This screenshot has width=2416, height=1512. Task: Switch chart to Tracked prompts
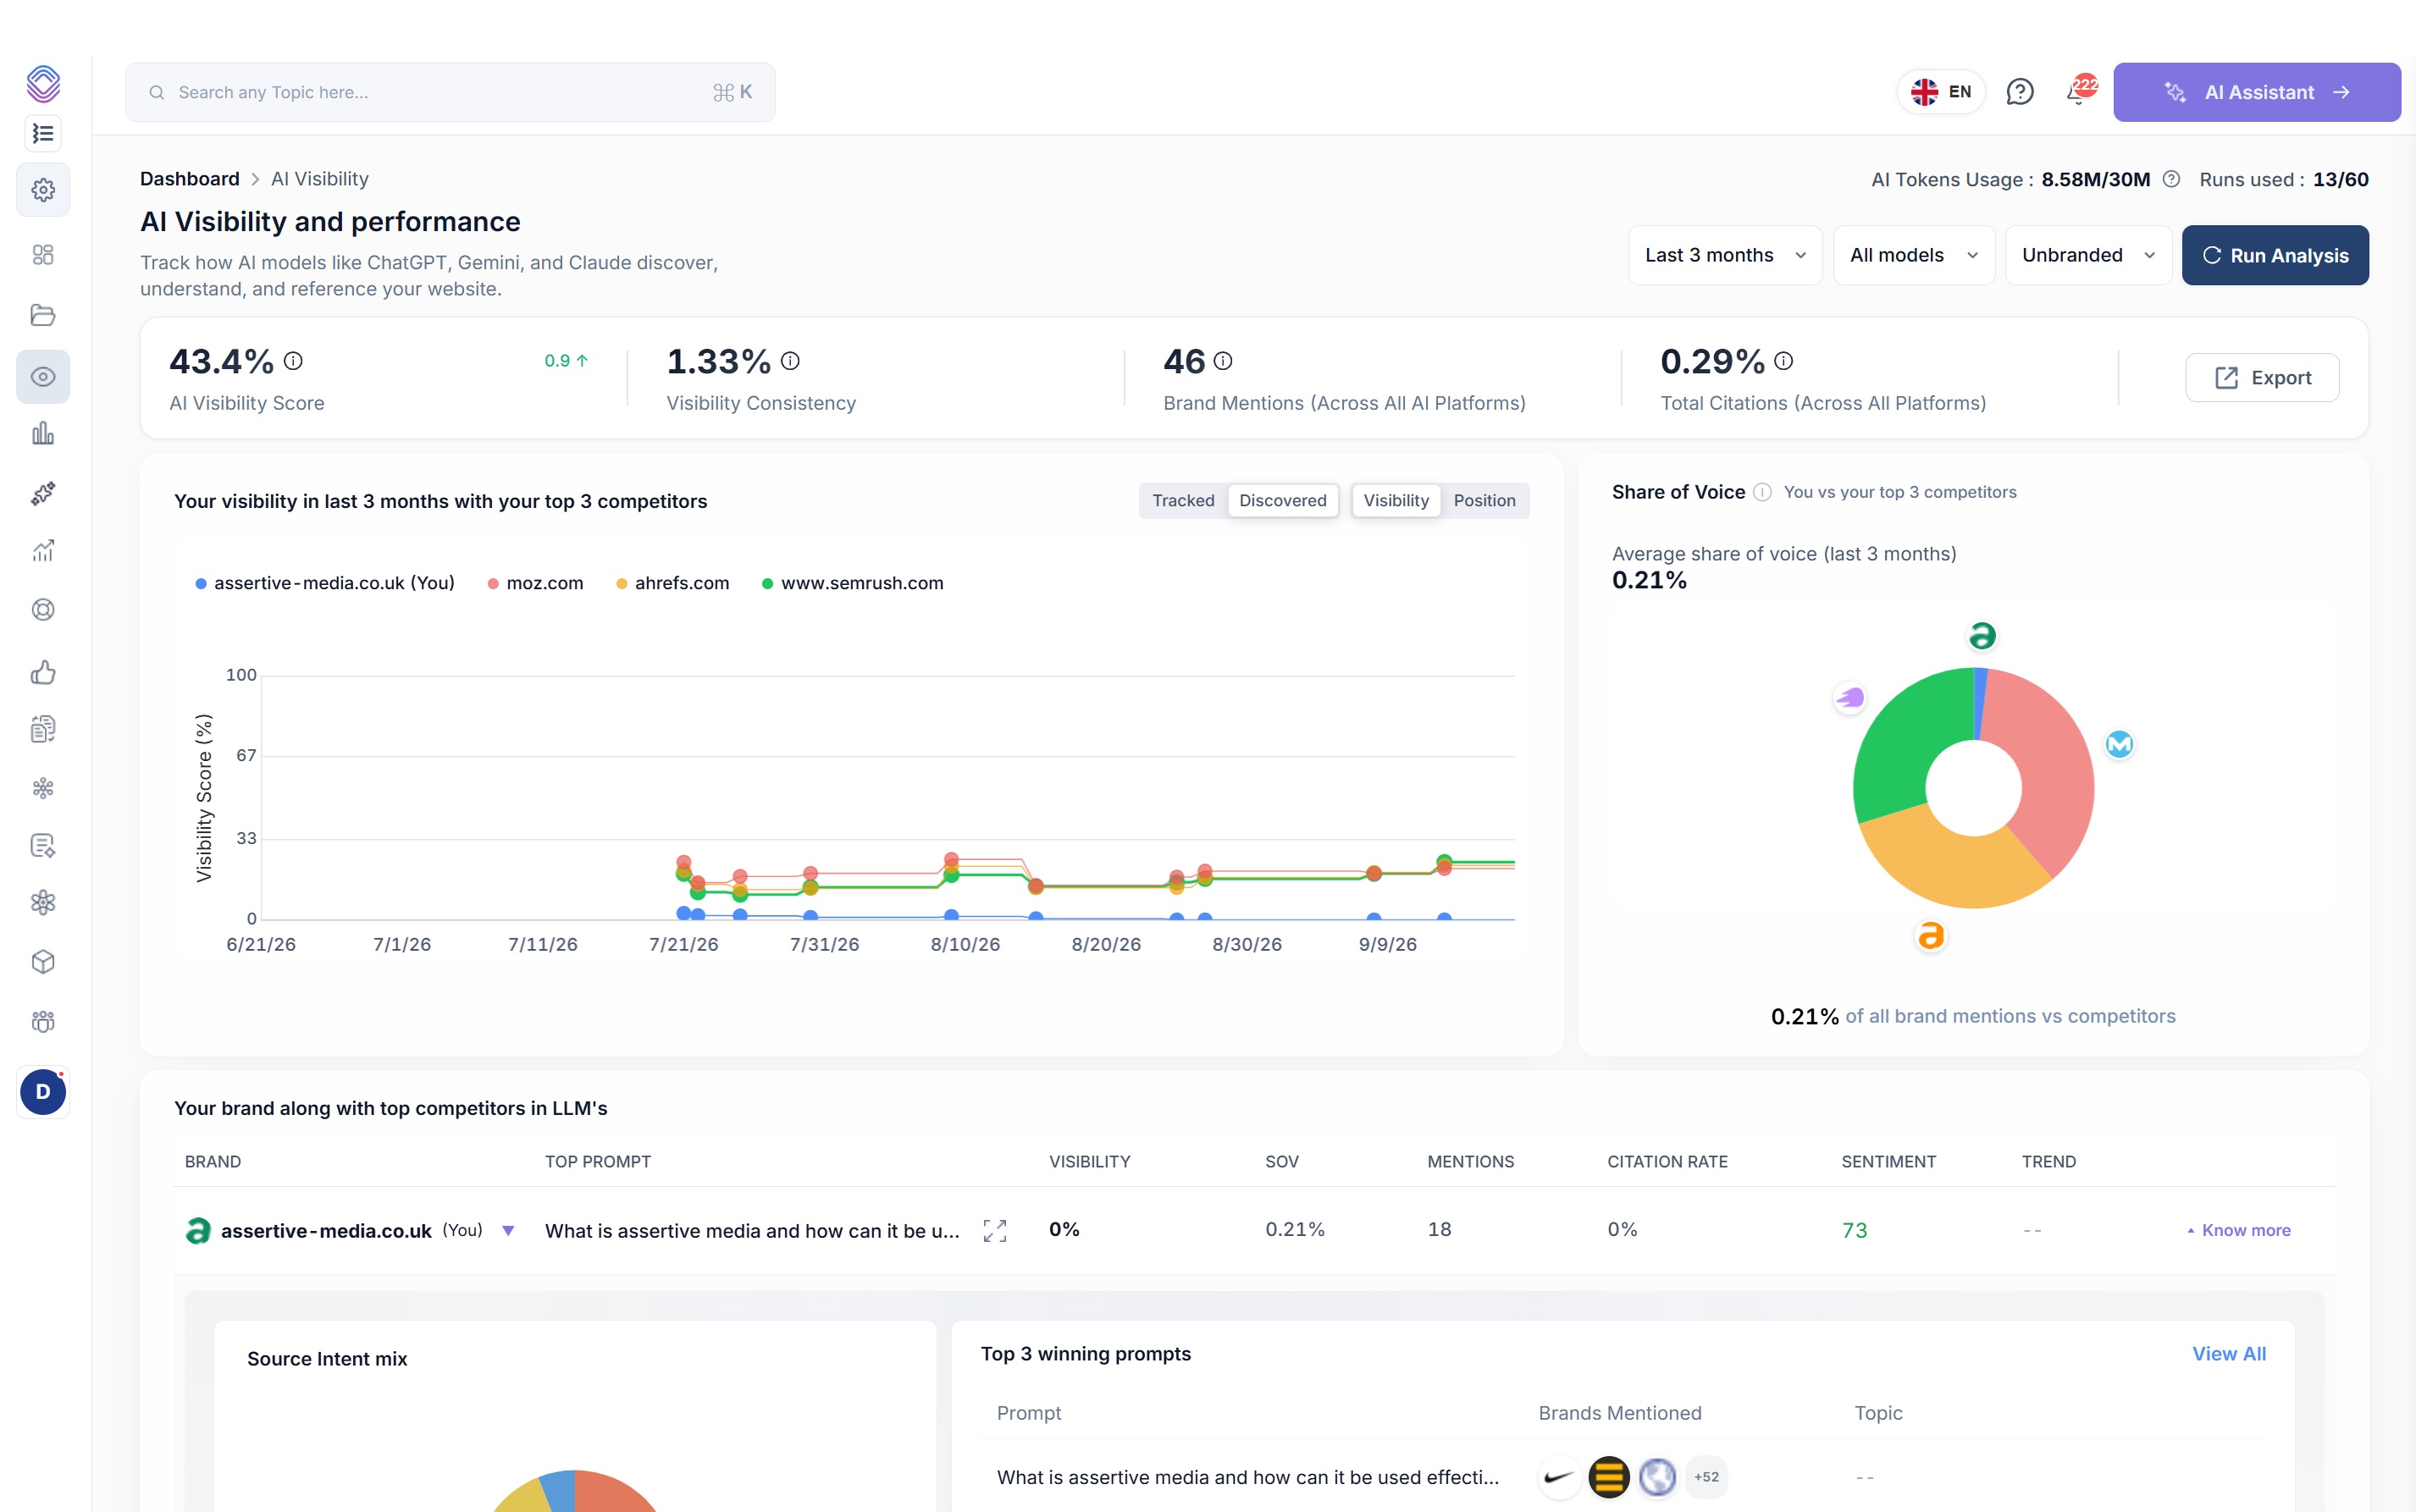(x=1183, y=500)
